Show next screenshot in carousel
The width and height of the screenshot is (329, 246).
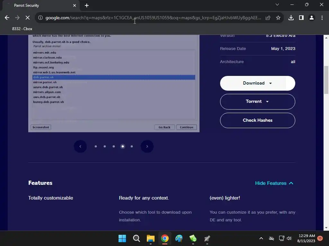point(147,146)
